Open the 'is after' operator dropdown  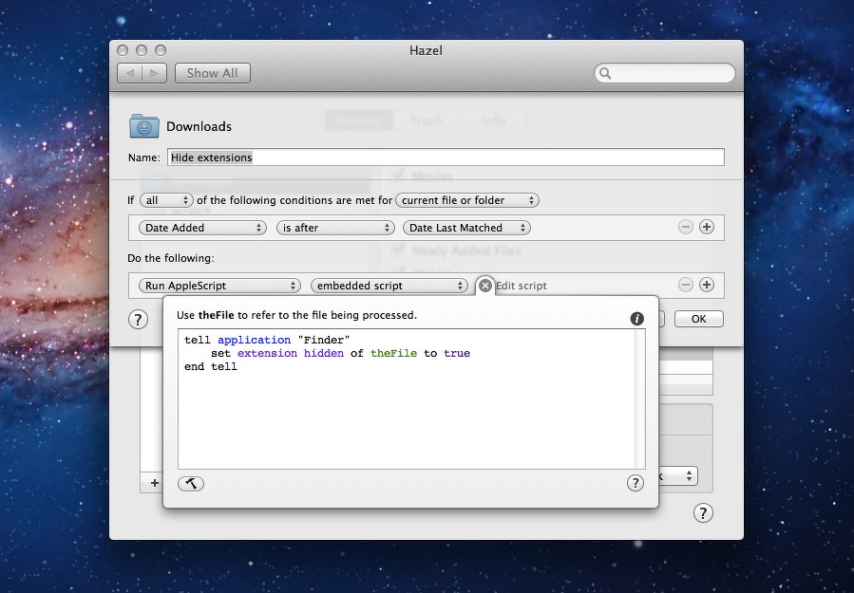(x=335, y=228)
